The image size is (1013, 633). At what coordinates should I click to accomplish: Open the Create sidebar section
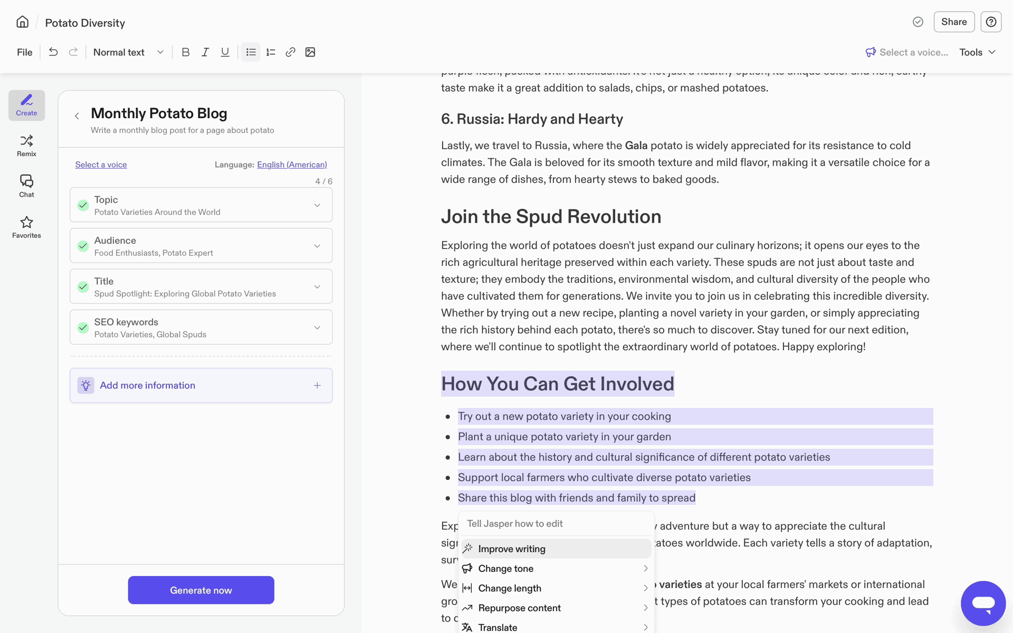(x=26, y=105)
